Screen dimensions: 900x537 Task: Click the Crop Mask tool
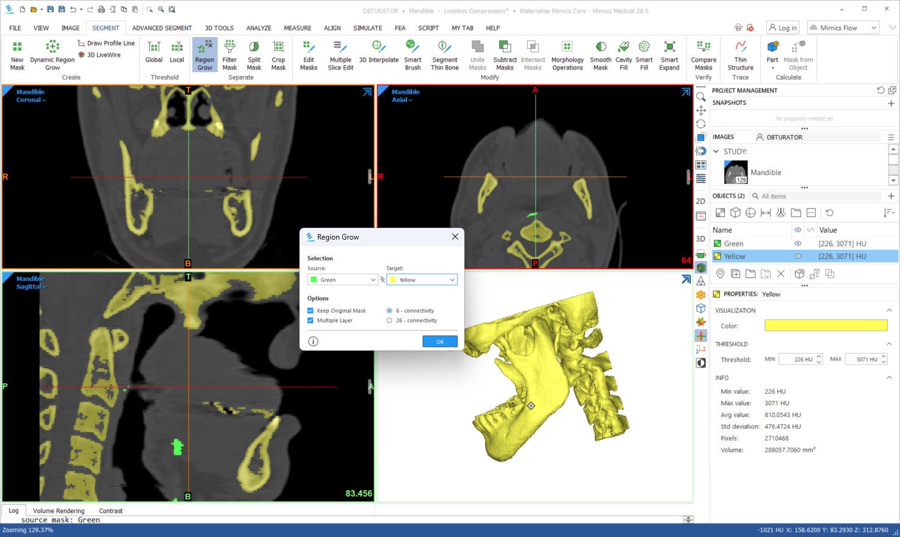click(278, 55)
